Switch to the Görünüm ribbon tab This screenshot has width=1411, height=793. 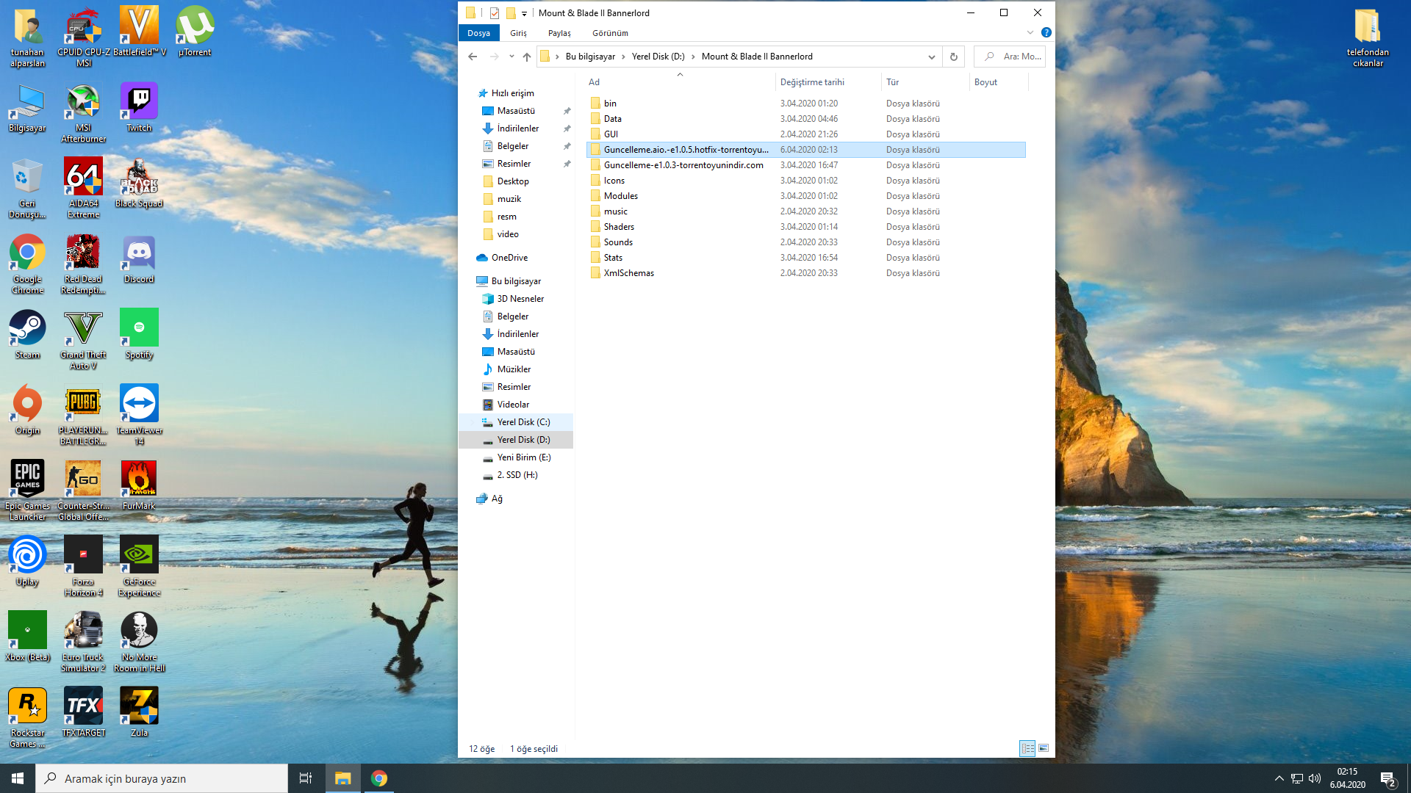tap(610, 33)
